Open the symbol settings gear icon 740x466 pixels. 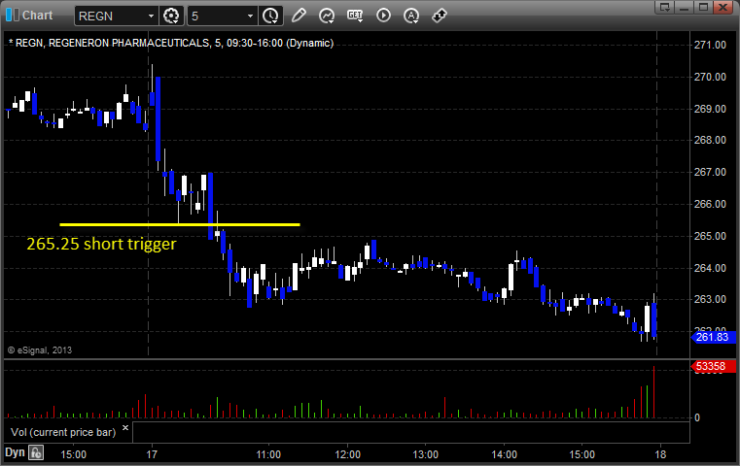coord(171,16)
